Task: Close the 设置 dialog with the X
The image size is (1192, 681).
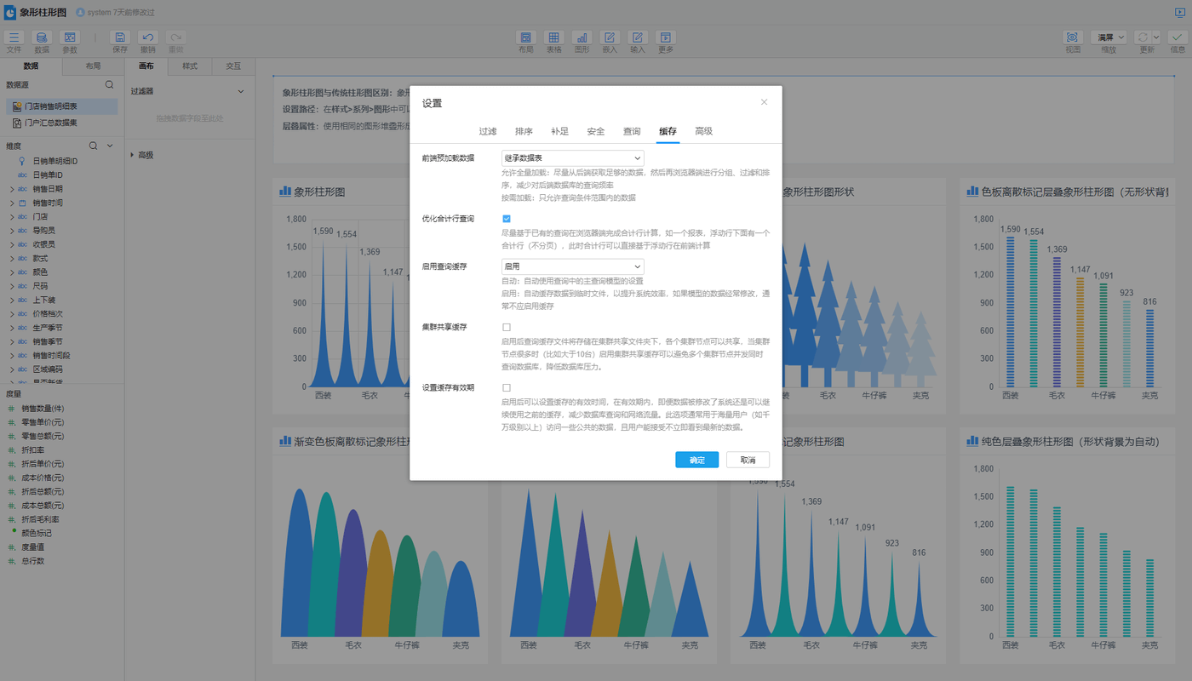Action: [764, 102]
